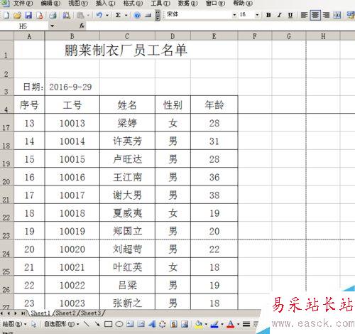Switch to Sheet3 tab

click(x=91, y=313)
